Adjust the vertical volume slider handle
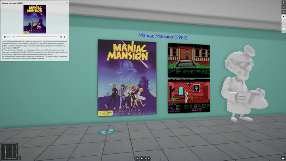 pos(283,29)
